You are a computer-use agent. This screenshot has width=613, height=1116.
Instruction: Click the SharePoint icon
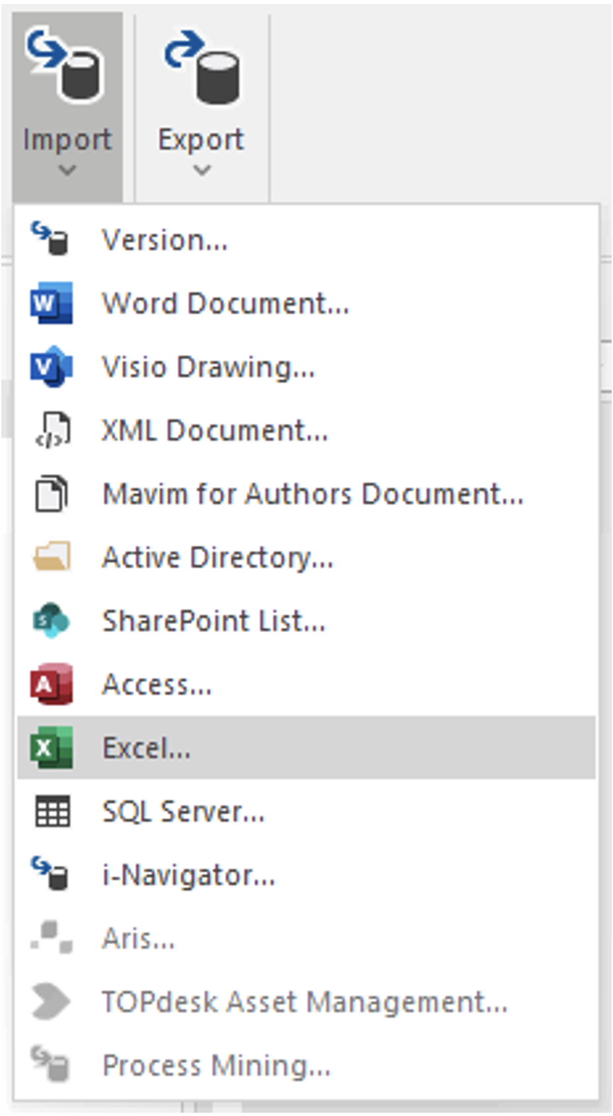[x=52, y=621]
